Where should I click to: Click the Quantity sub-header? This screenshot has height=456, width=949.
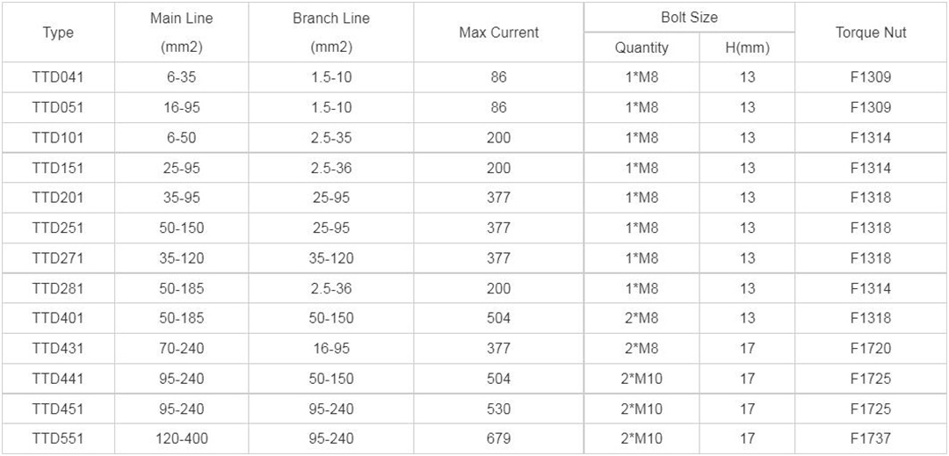coord(641,47)
